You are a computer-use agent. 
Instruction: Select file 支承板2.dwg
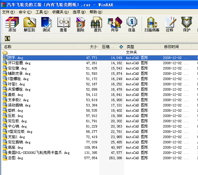click(x=18, y=100)
